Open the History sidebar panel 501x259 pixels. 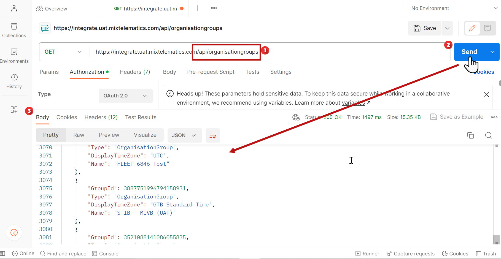[14, 81]
